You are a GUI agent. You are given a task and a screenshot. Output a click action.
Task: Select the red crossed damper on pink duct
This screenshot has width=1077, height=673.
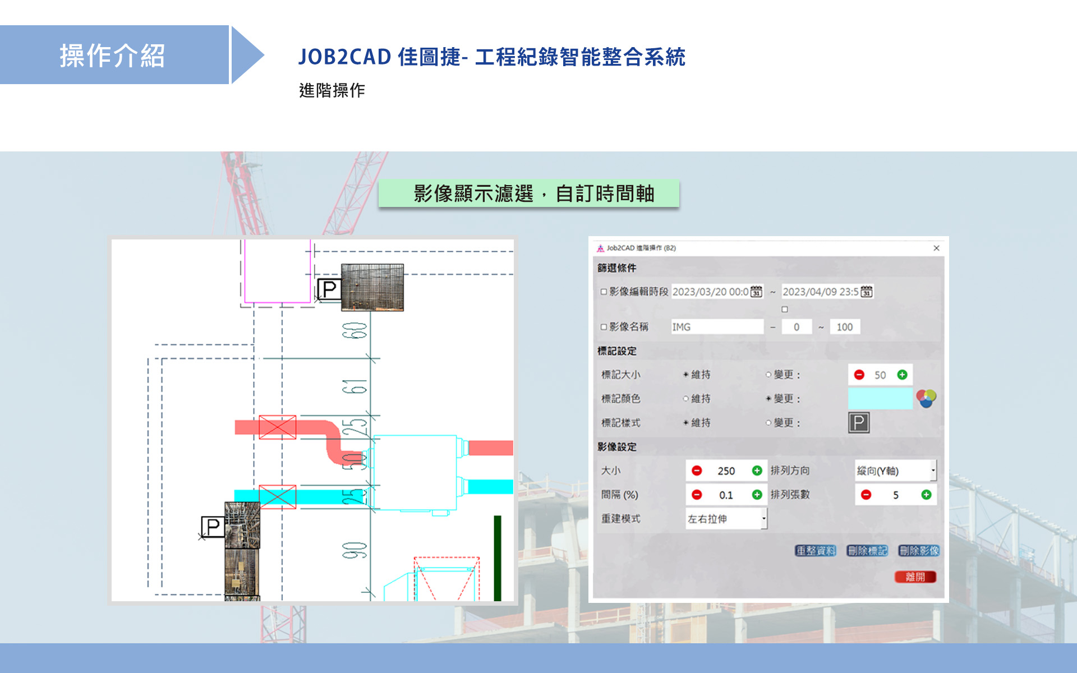point(278,427)
